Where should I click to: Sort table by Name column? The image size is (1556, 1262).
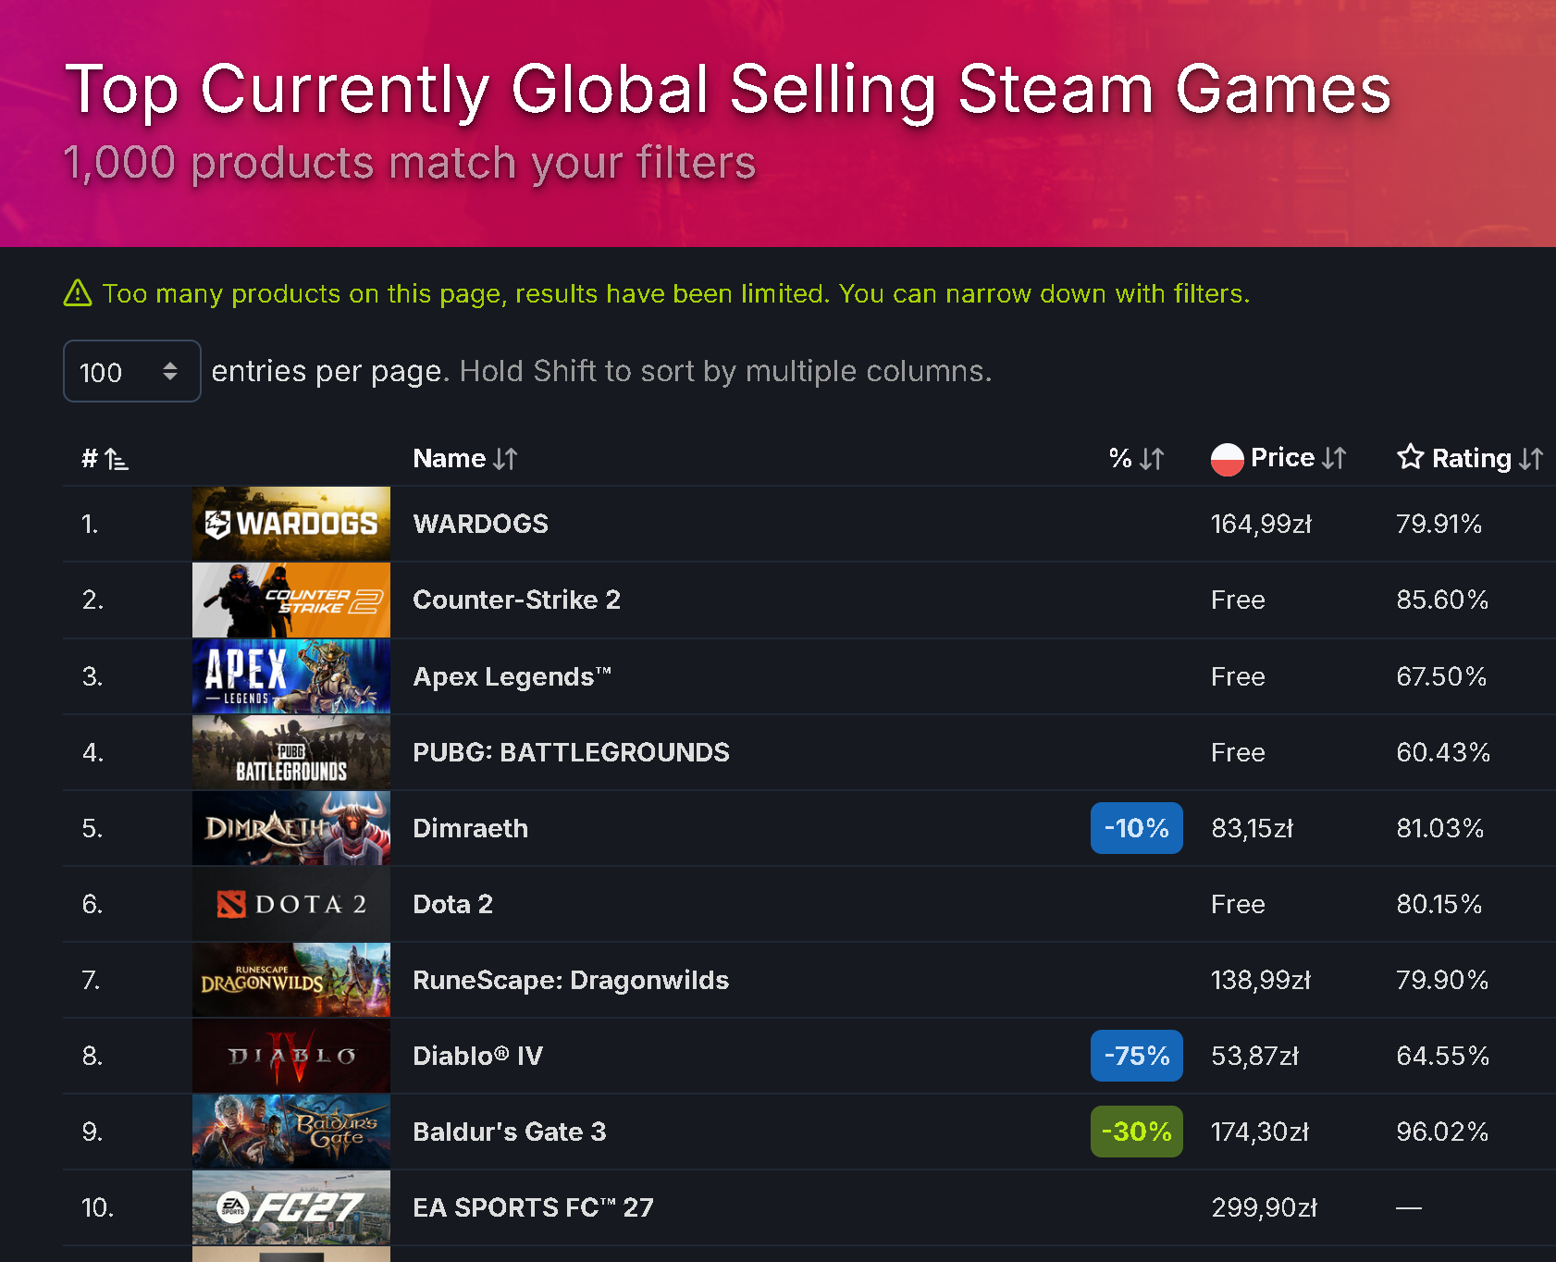(x=465, y=458)
